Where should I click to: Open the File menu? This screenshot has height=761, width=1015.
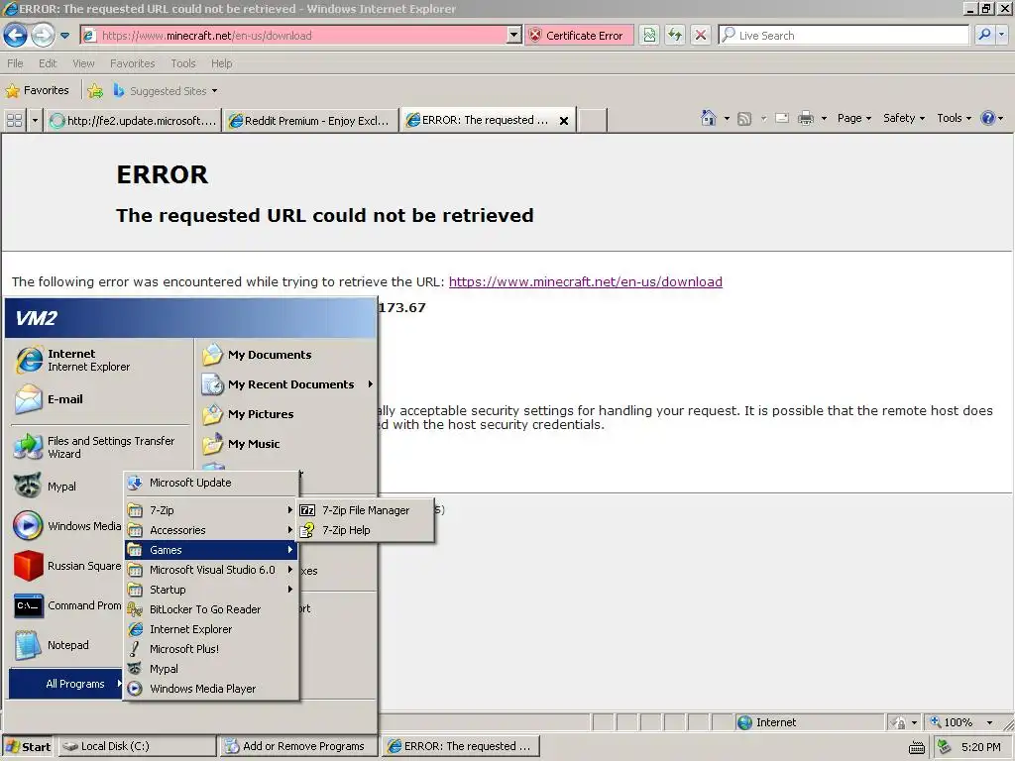tap(15, 63)
